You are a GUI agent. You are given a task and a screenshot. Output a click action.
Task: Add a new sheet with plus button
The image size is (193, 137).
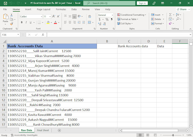59,130
